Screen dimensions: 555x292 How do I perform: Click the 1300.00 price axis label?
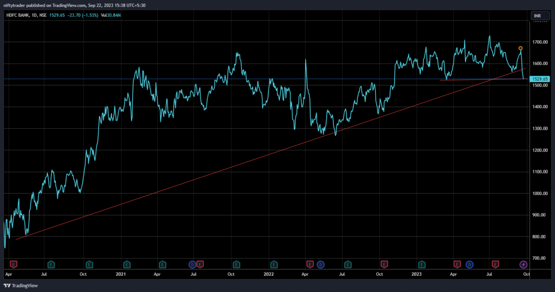pyautogui.click(x=540, y=129)
